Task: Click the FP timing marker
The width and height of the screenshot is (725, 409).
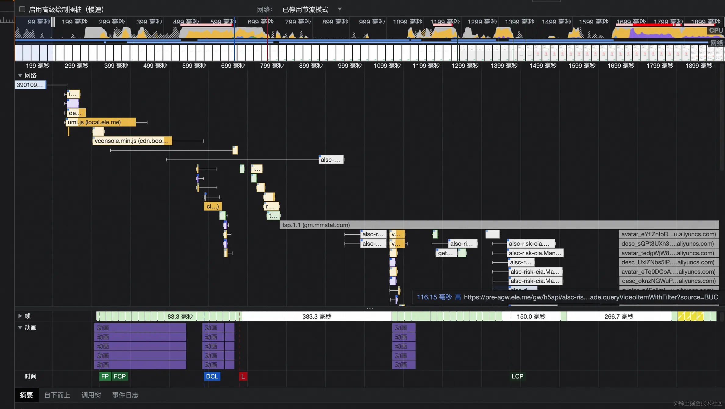Action: click(105, 376)
